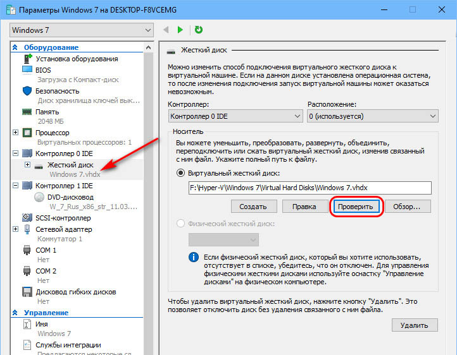
Task: Click the window icon in the title bar
Action: [x=11, y=10]
